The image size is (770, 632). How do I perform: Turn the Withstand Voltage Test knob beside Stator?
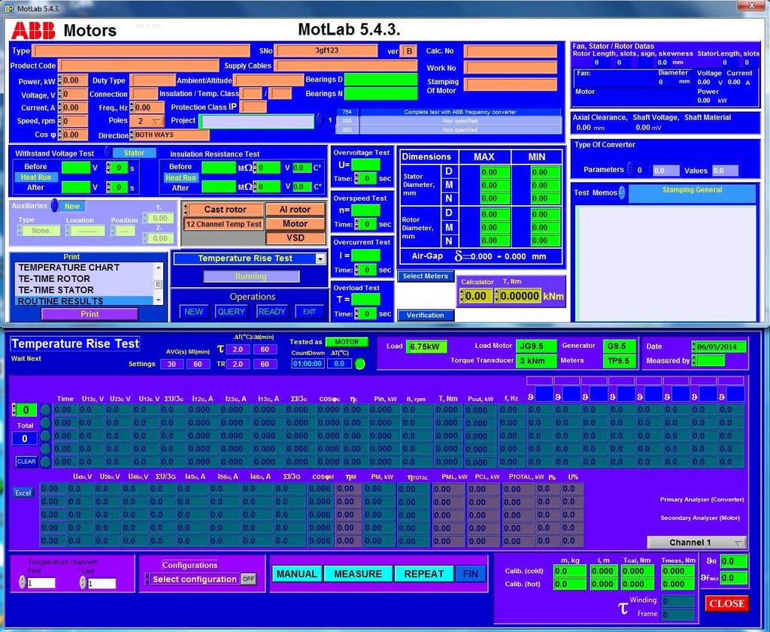click(107, 153)
